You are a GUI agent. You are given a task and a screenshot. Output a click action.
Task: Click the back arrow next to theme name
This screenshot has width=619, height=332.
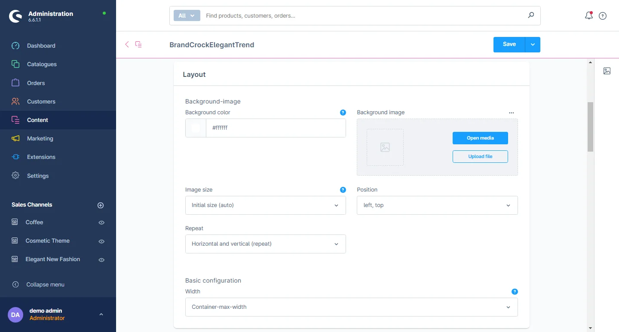127,44
